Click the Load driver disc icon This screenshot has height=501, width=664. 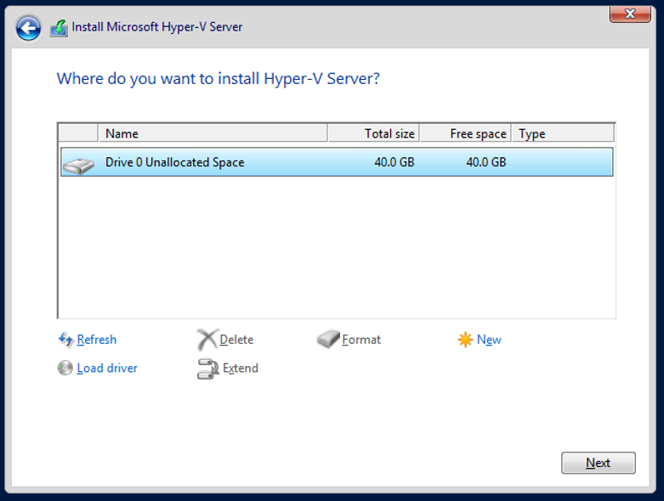(x=65, y=368)
